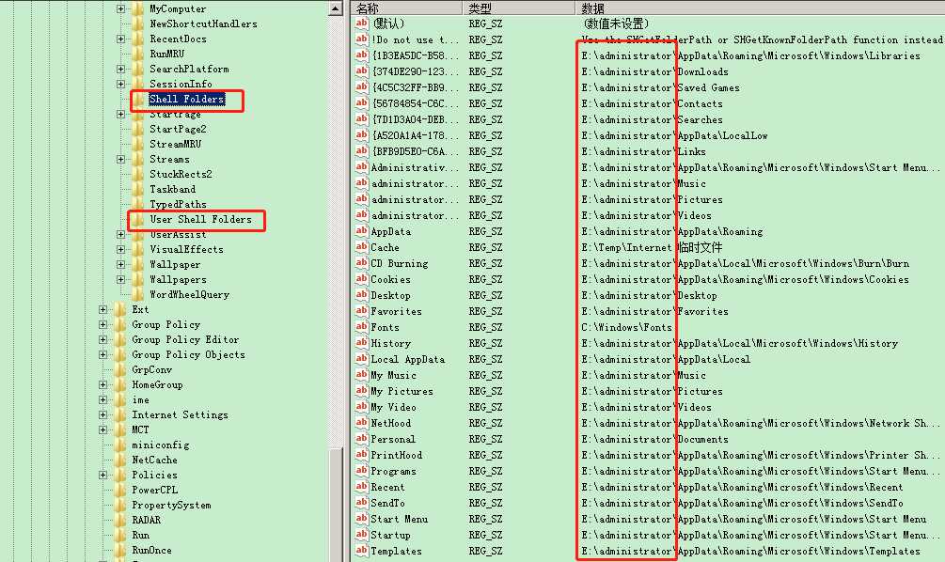Click the folder icon of NewShortcutHandlers
Image resolution: width=945 pixels, height=562 pixels.
[x=138, y=23]
